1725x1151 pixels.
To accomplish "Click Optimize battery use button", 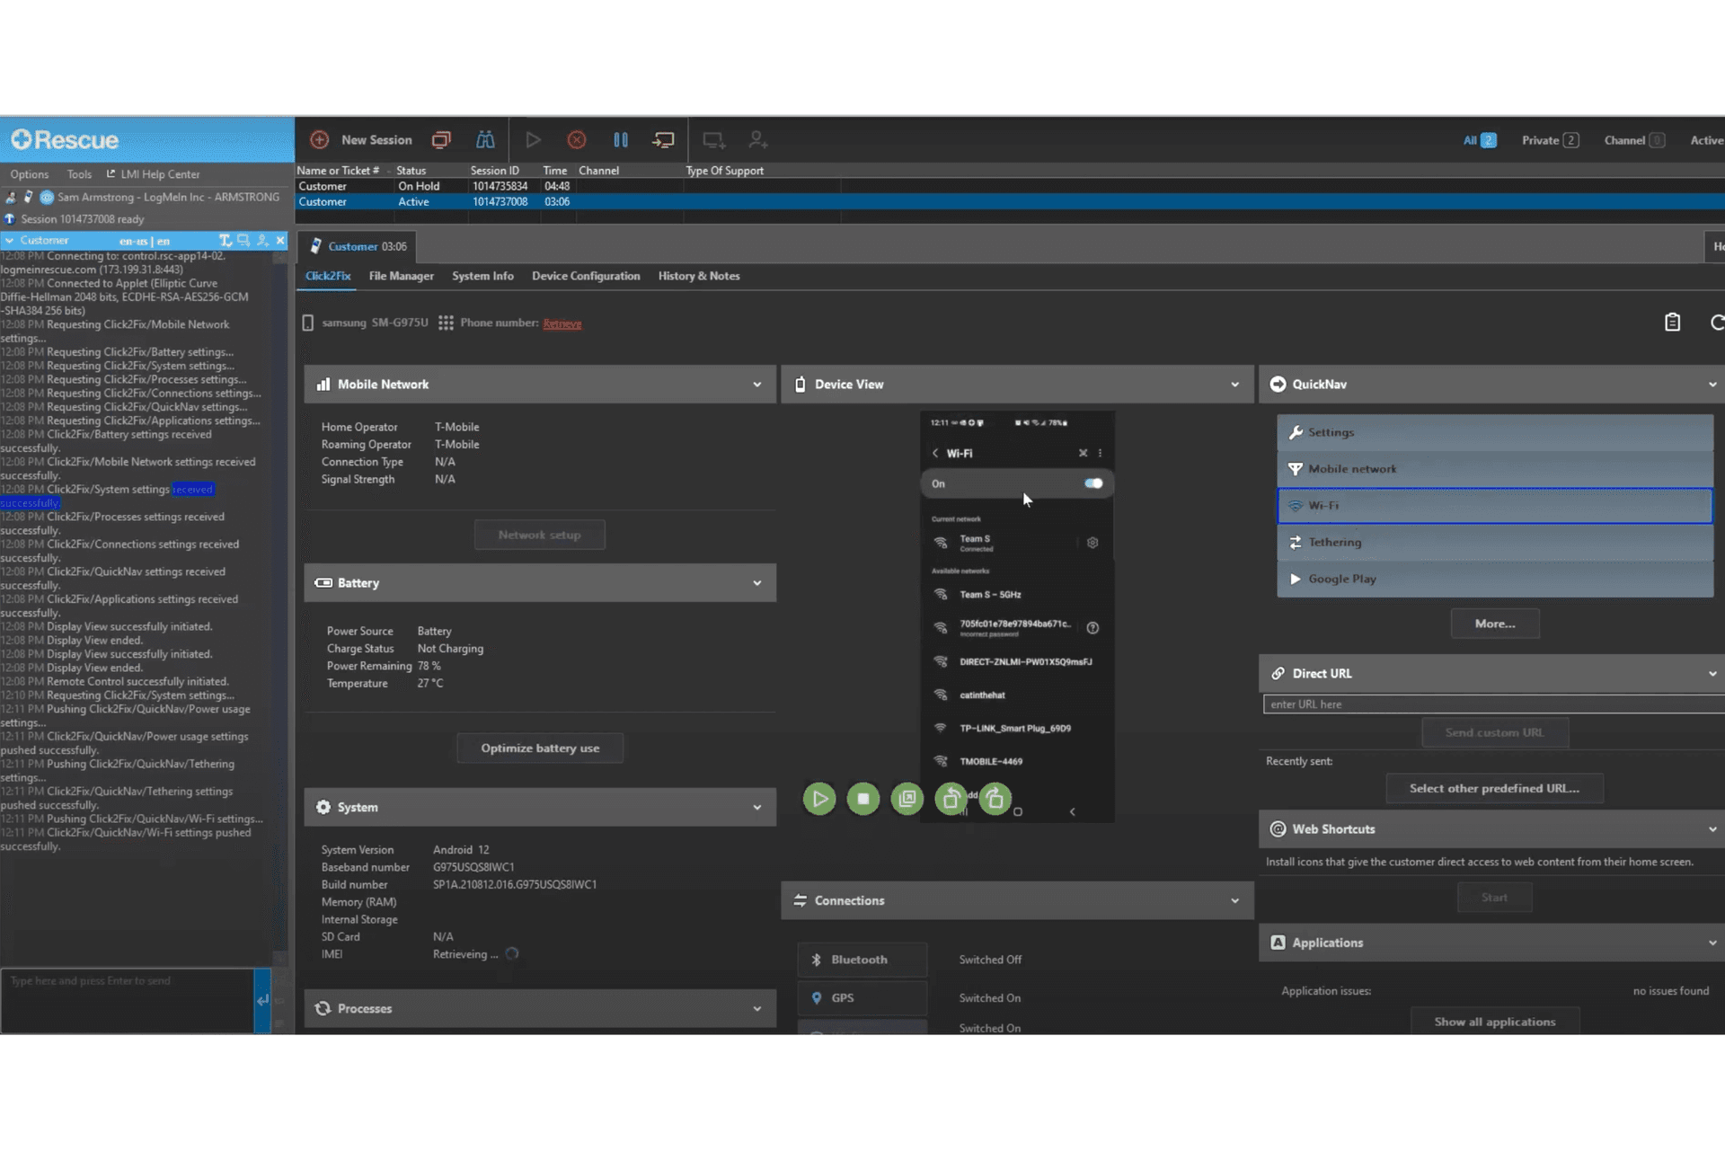I will 539,748.
